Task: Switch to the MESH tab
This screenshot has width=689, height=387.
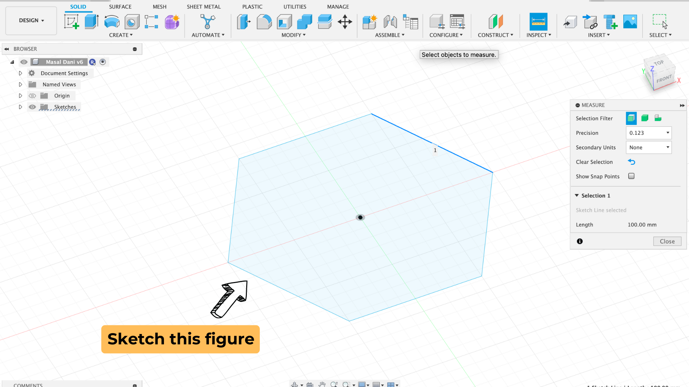Action: (160, 7)
